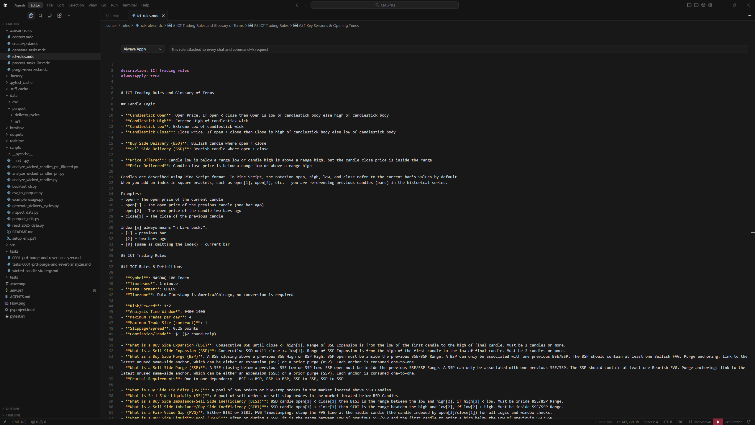Screen dimensions: 755x425
Task: Open Cursor settings via the gear icon
Action: (710, 5)
